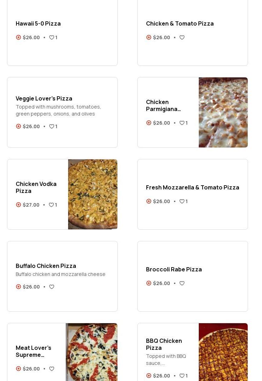Screen dimensions: 262x381
Task: Open Veggie Lover's Pizza item title
Action: click(x=44, y=98)
